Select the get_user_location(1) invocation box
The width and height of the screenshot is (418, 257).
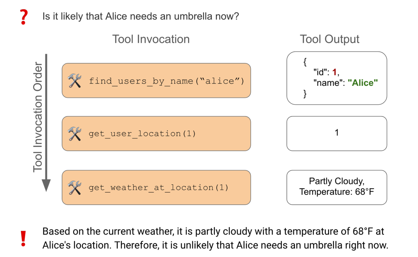click(x=156, y=133)
